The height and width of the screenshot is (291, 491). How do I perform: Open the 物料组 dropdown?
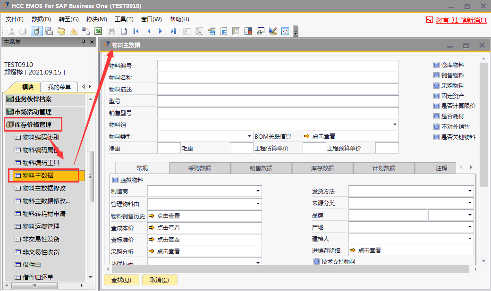click(394, 125)
